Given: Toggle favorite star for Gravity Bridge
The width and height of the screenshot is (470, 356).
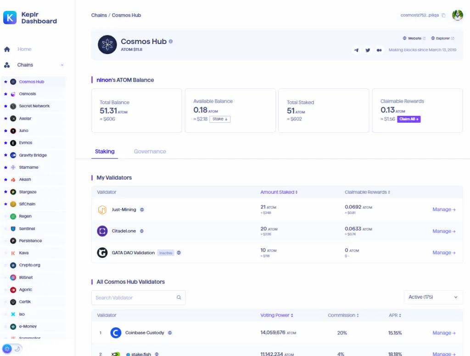Looking at the screenshot, I should pyautogui.click(x=6, y=155).
